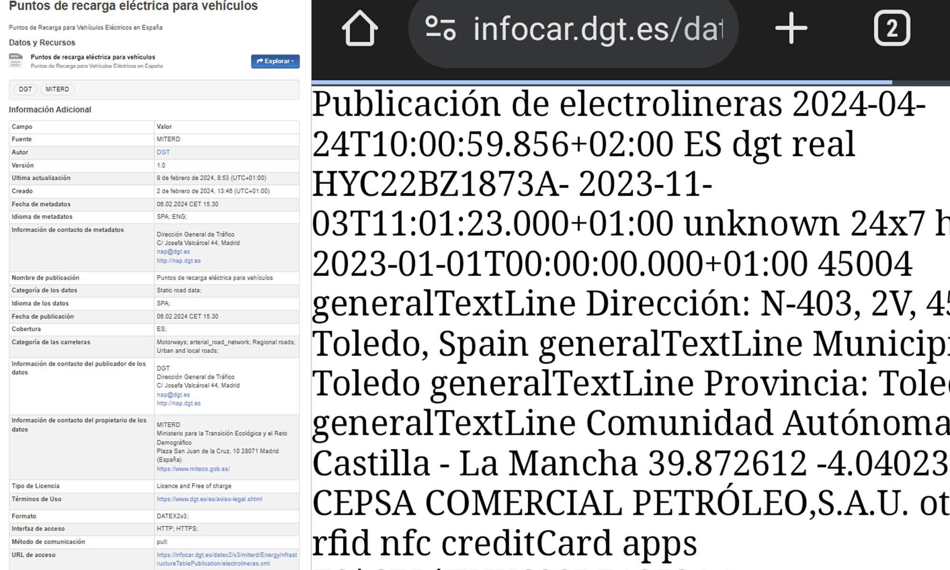Select the Categoría de las carreteras value
Image resolution: width=950 pixels, height=570 pixels.
pos(226,346)
